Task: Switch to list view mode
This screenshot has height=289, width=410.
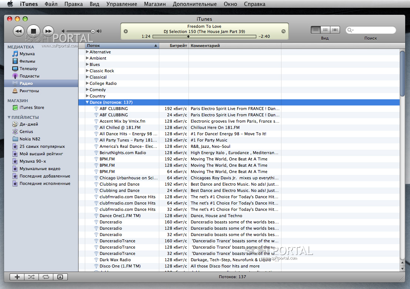Action: (316, 30)
